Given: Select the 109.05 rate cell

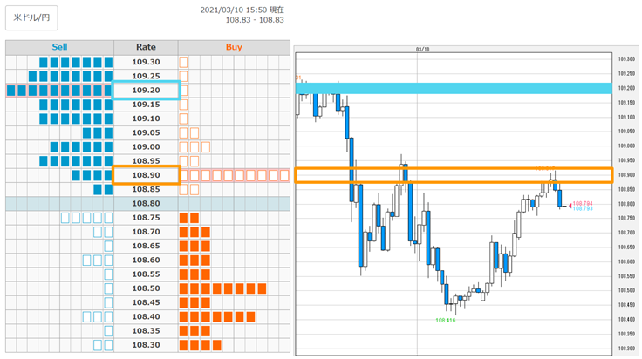Looking at the screenshot, I should 146,133.
